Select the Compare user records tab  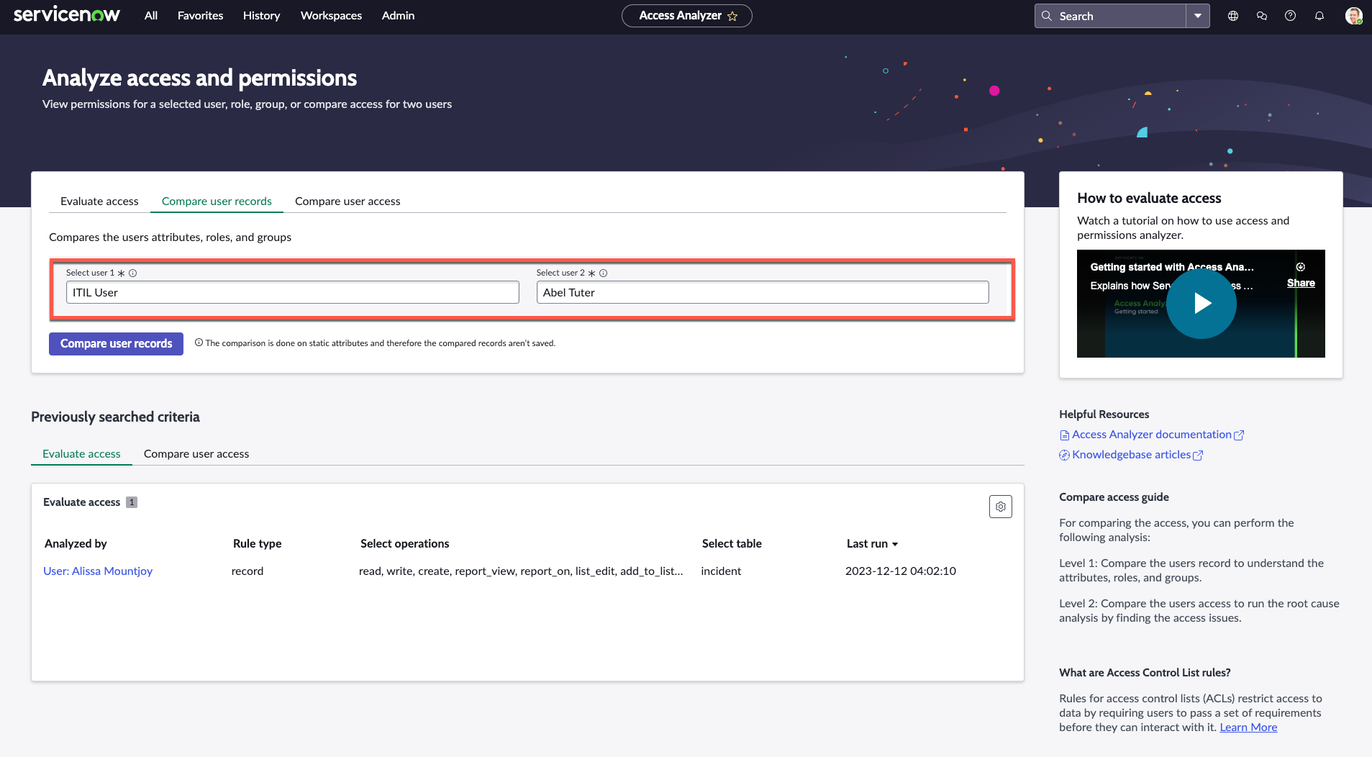tap(217, 201)
